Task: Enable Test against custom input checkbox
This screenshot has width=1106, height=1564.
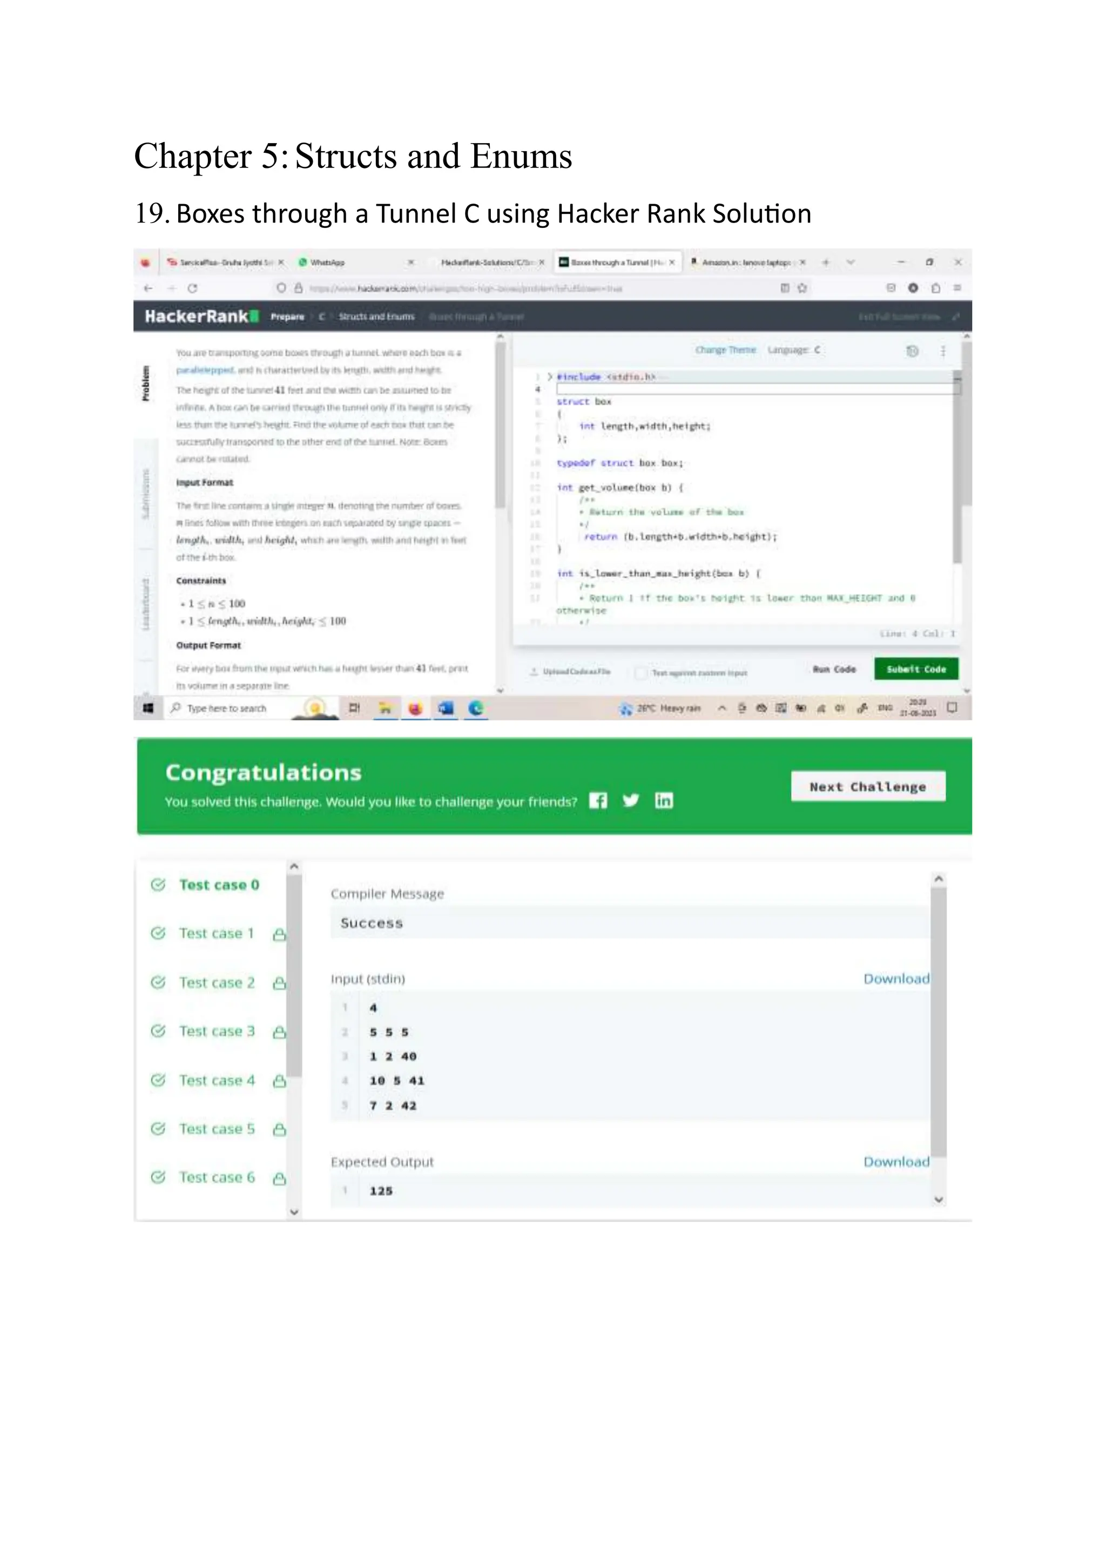Action: 640,673
